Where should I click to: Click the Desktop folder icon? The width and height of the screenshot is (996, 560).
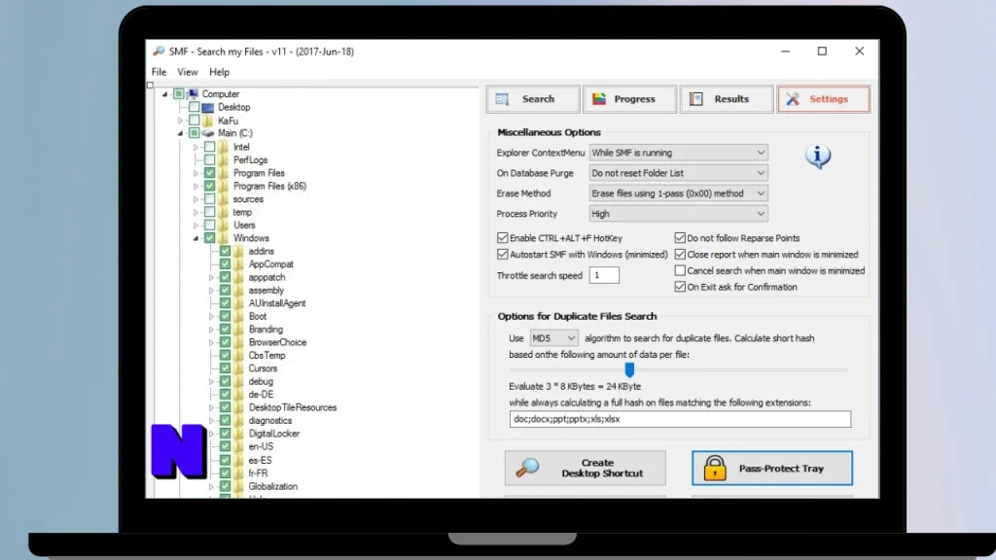(x=208, y=107)
